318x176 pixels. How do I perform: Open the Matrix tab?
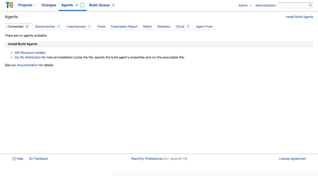pyautogui.click(x=147, y=27)
